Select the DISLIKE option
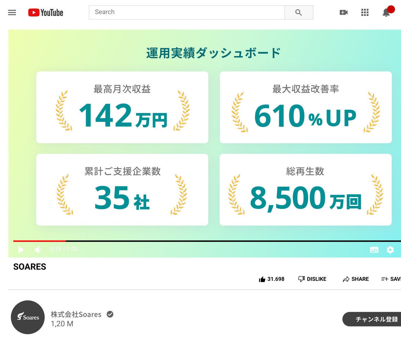 pyautogui.click(x=312, y=279)
